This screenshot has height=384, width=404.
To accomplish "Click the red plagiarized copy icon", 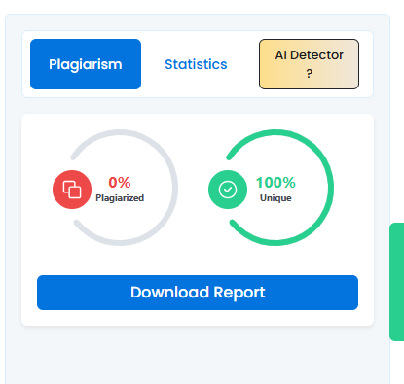I will click(72, 190).
